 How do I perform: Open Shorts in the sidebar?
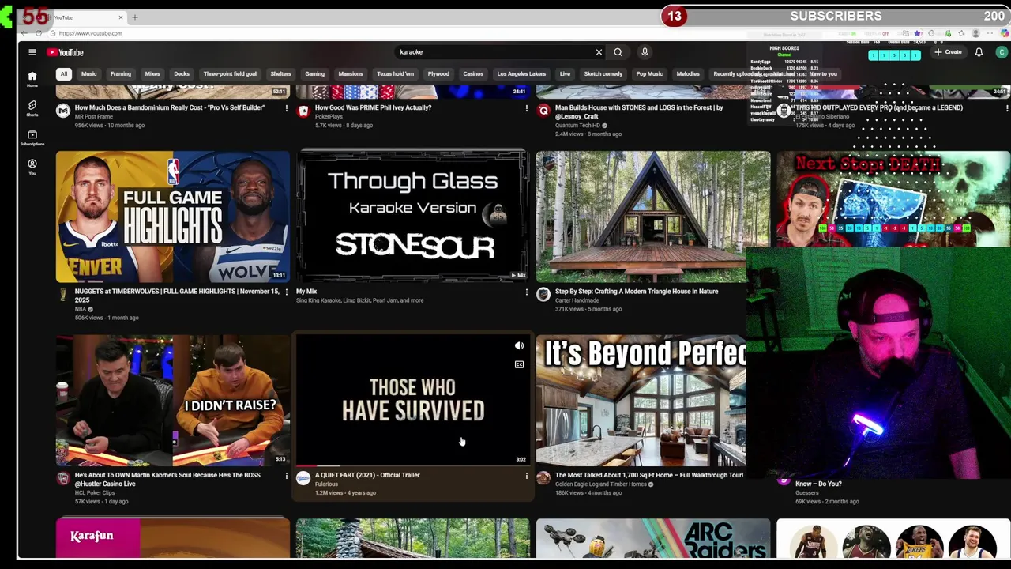click(32, 108)
